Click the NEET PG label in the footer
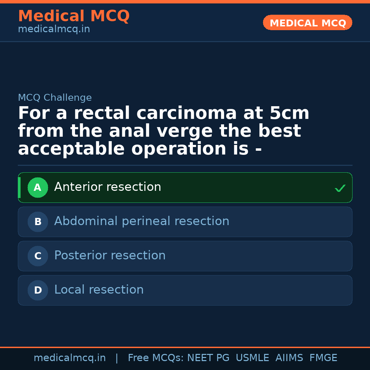 coord(208,357)
